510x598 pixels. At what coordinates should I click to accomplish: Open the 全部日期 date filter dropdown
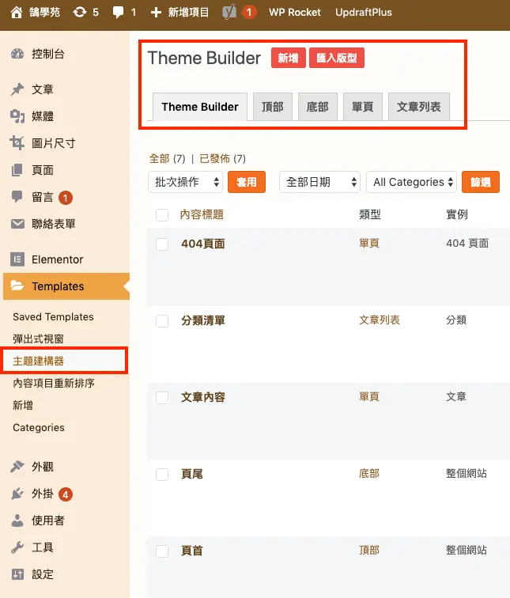tap(319, 182)
